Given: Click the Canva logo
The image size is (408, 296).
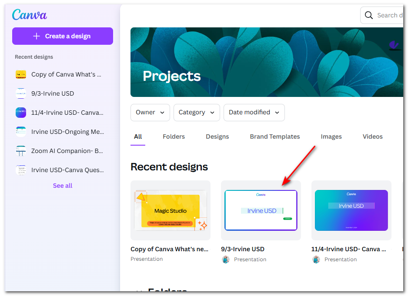Looking at the screenshot, I should click(30, 15).
